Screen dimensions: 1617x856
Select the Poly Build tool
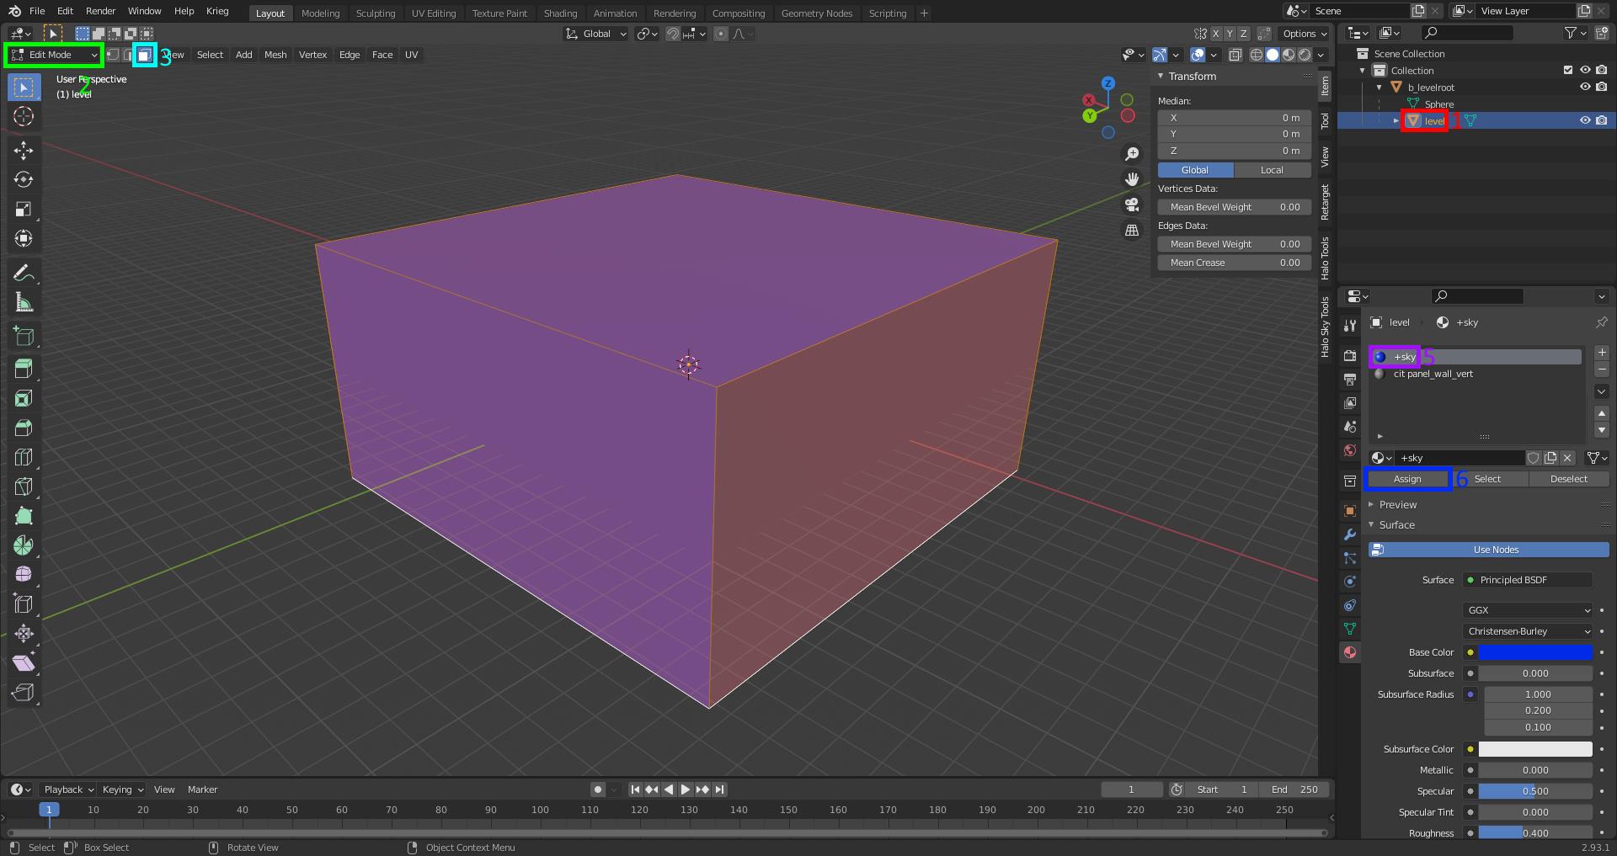(24, 516)
